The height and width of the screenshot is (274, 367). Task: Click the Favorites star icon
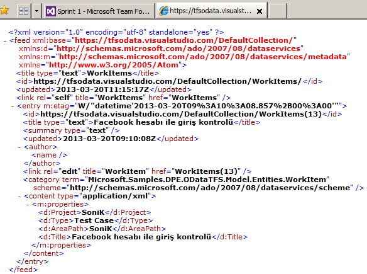click(4, 10)
